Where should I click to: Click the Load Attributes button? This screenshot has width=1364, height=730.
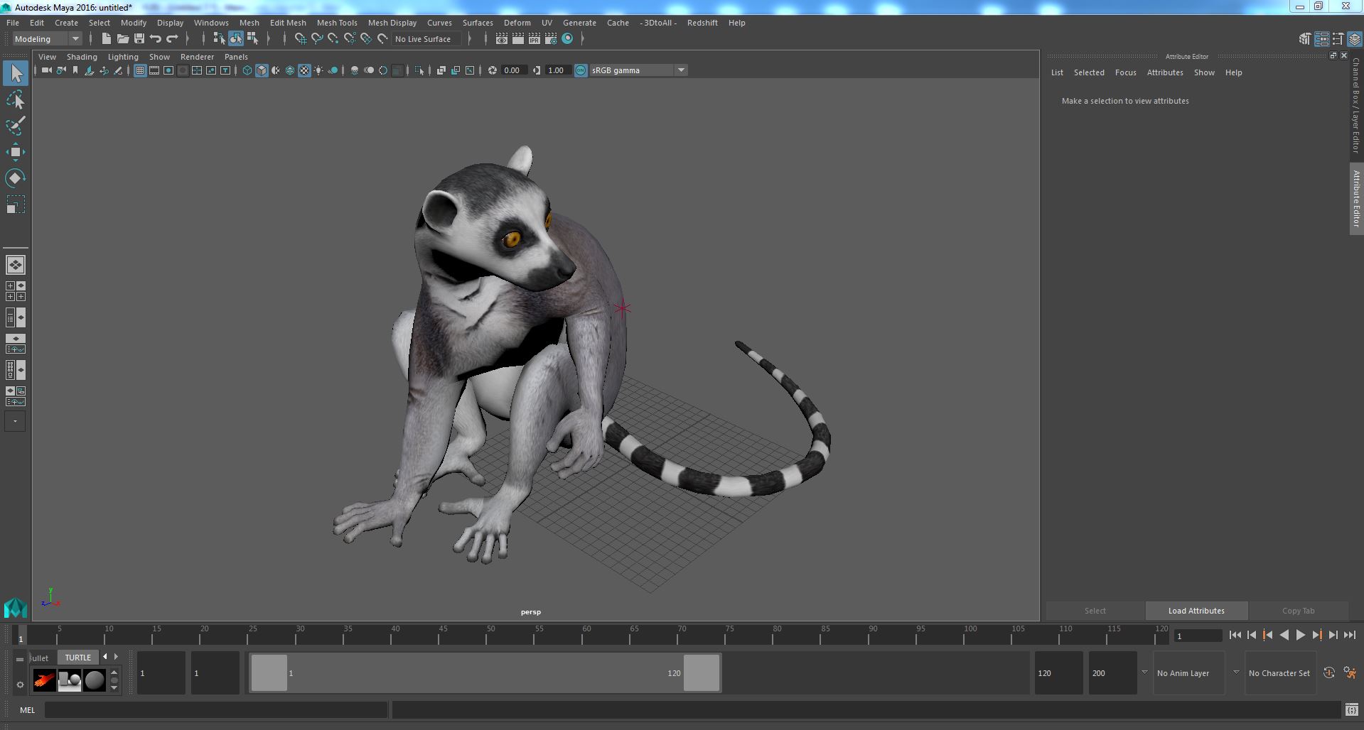pyautogui.click(x=1196, y=611)
